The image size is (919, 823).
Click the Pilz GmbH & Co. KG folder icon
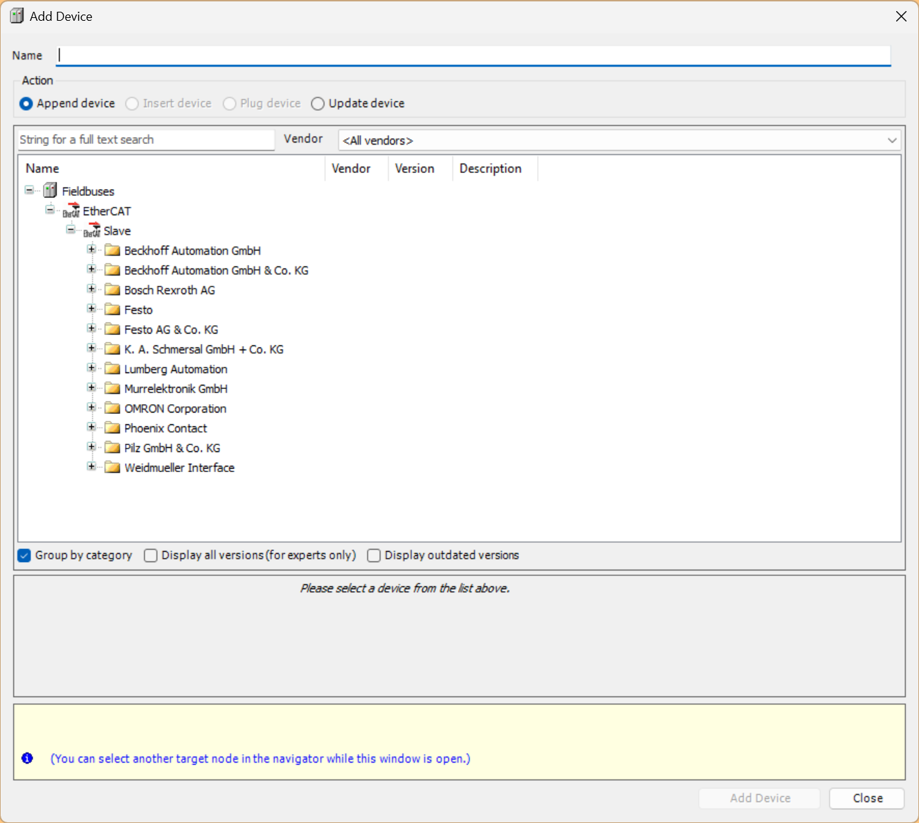pyautogui.click(x=113, y=447)
